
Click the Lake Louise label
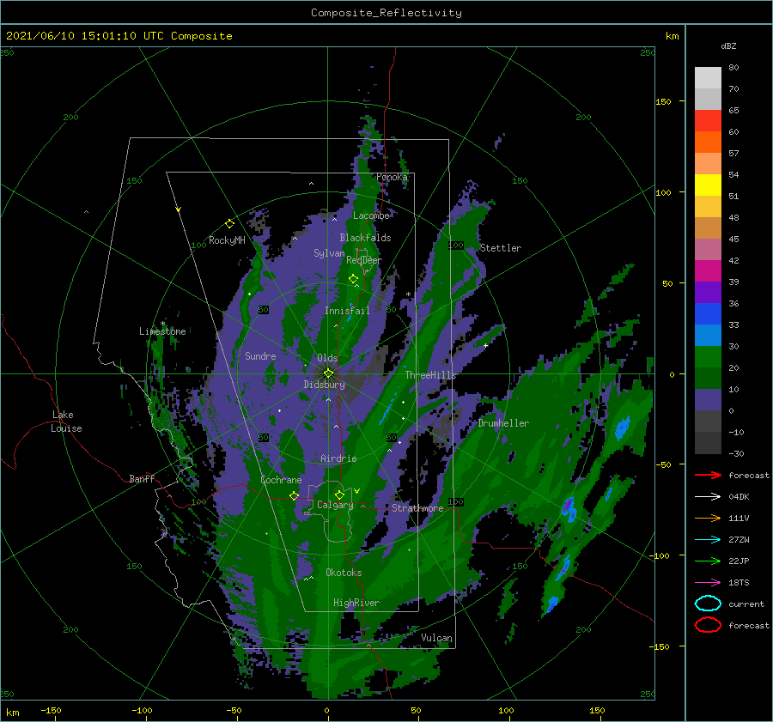click(x=67, y=422)
